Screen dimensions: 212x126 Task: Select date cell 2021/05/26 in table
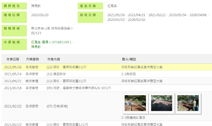13,67
